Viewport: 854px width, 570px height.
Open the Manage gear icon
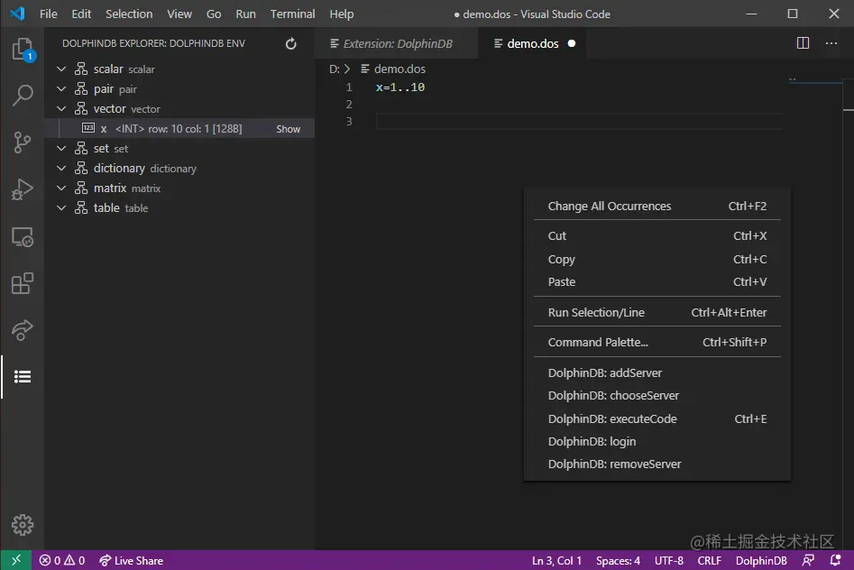tap(23, 525)
